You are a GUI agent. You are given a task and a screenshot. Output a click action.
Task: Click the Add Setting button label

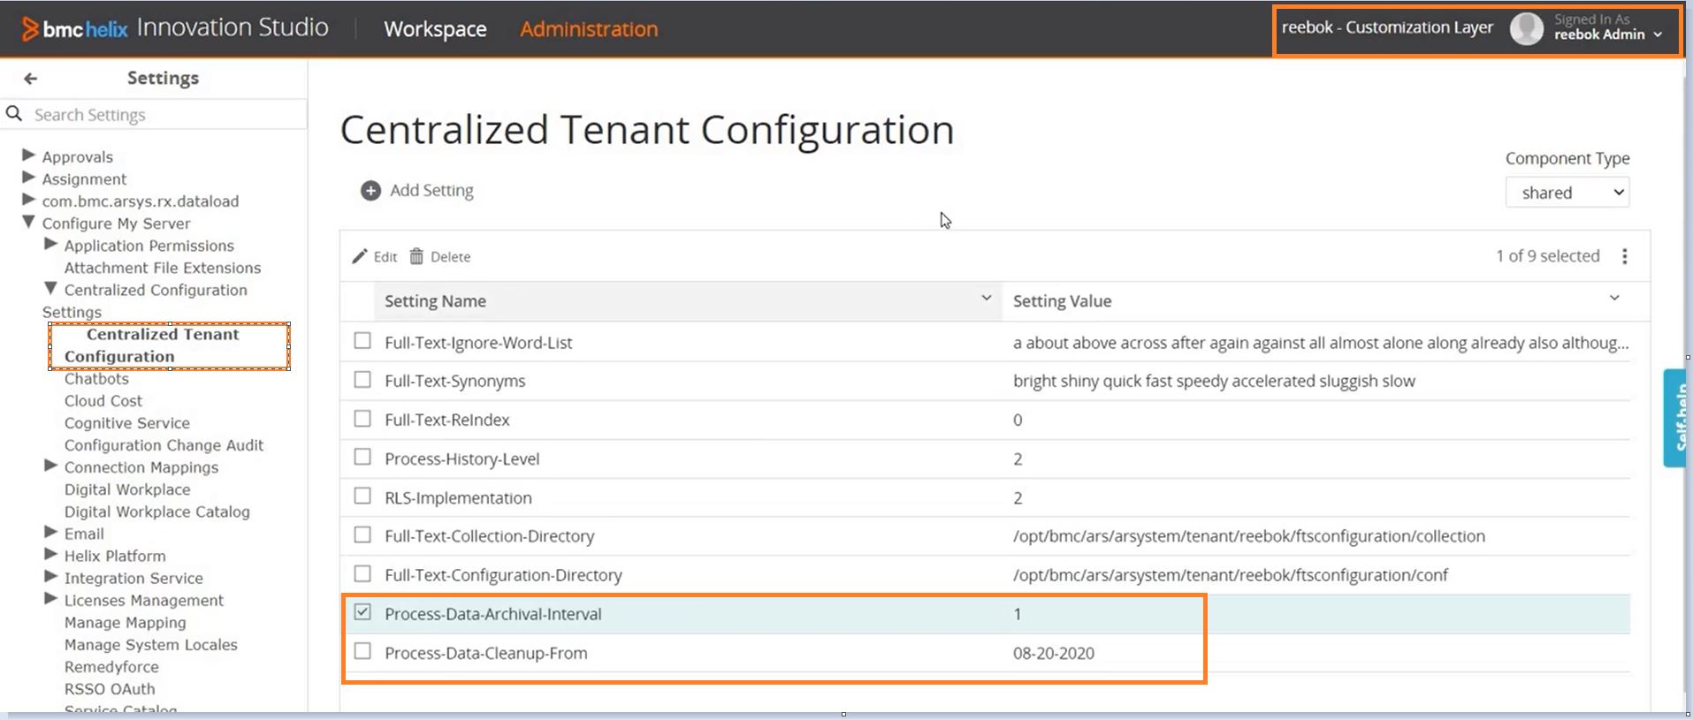pyautogui.click(x=431, y=191)
